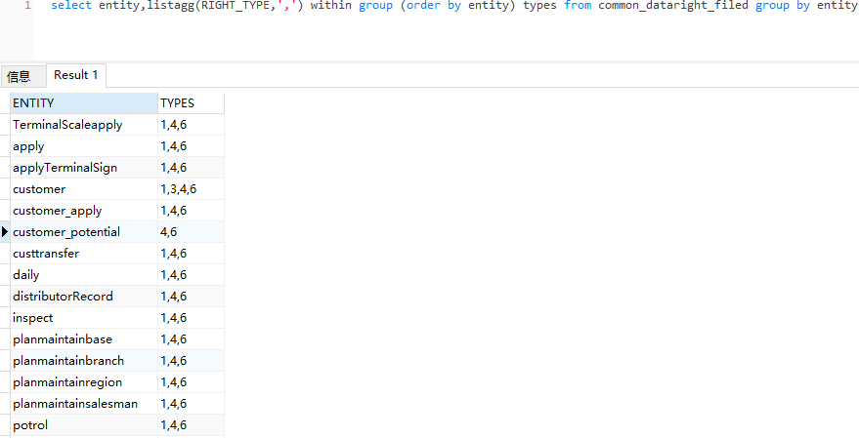The image size is (859, 438).
Task: Select the daily entity cell
Action: [x=84, y=274]
